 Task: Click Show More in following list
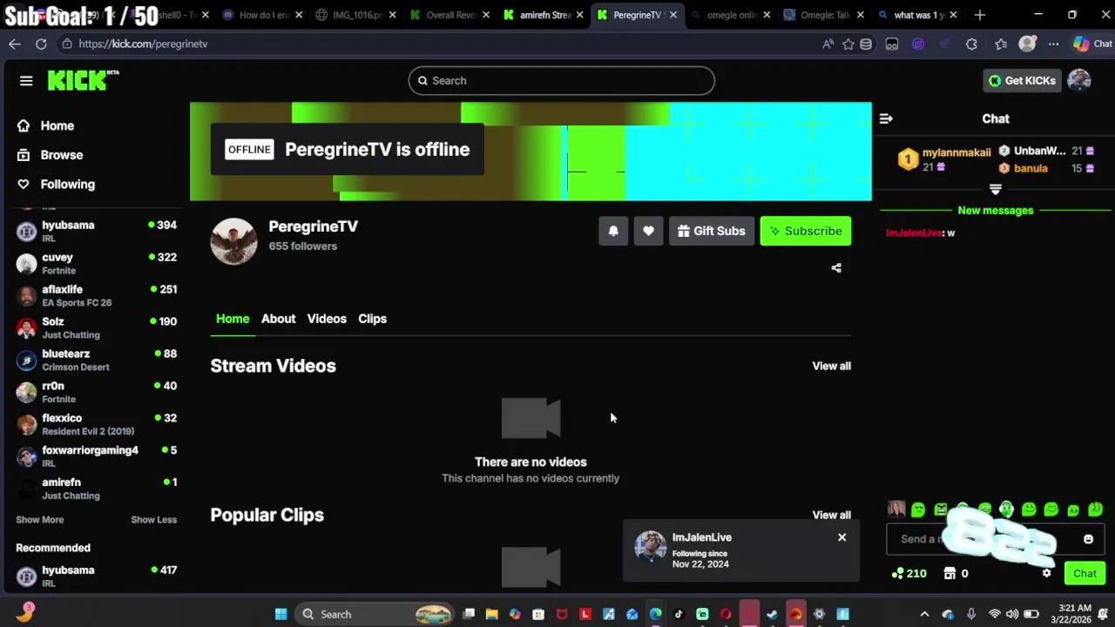[39, 520]
